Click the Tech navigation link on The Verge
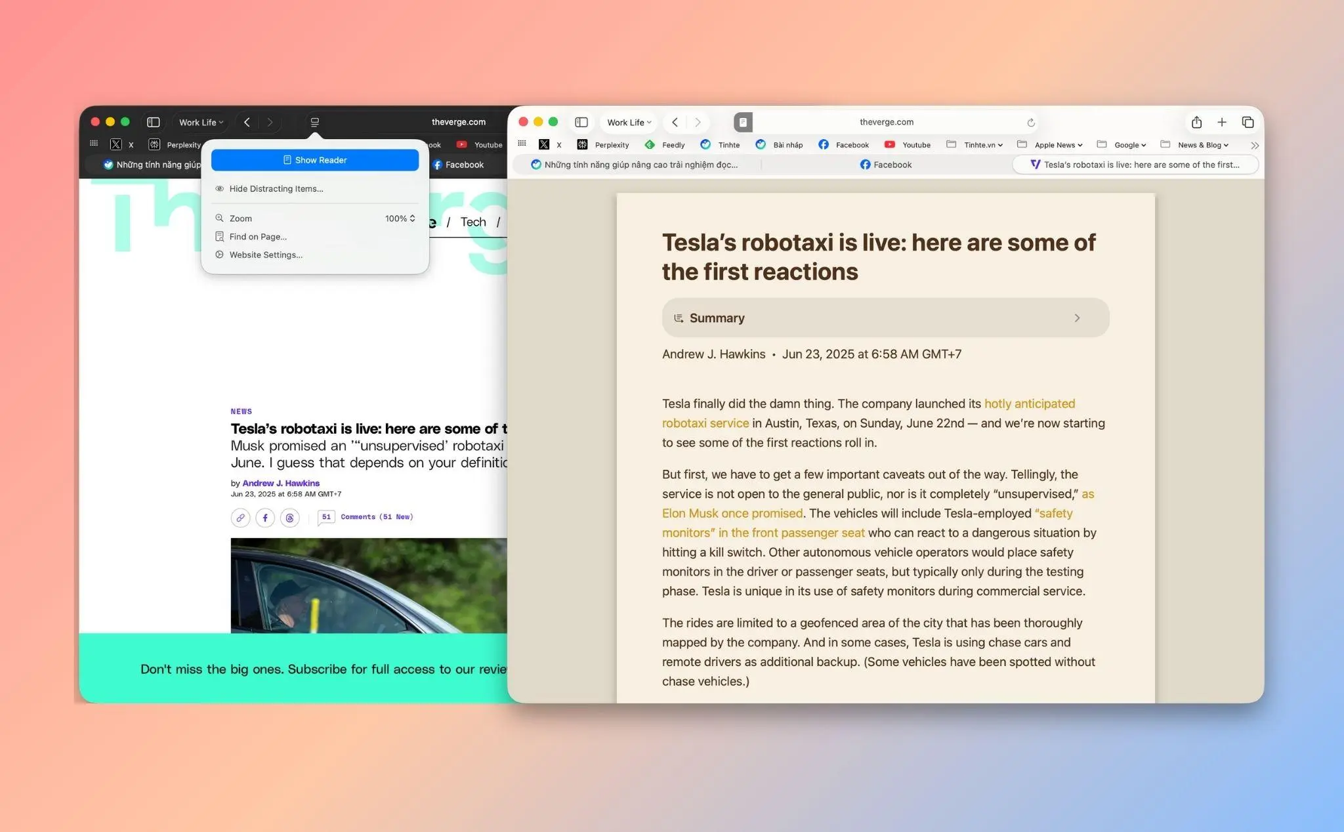 (x=473, y=222)
